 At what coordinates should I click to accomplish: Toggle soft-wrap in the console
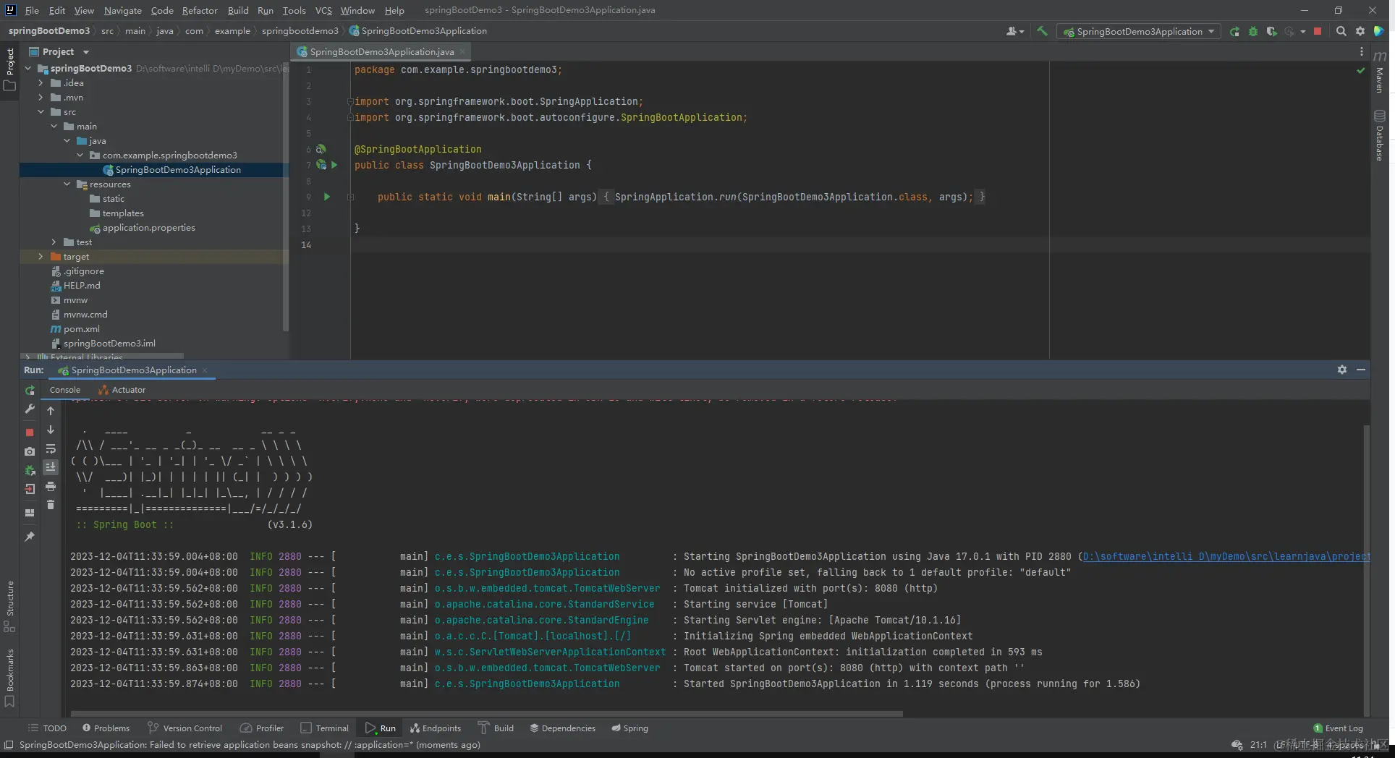(x=51, y=449)
